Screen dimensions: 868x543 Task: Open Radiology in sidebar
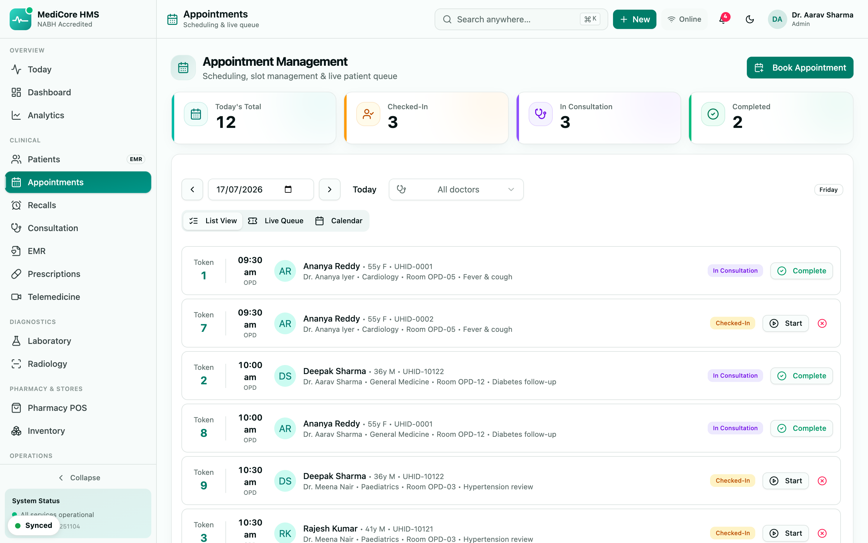(78, 364)
